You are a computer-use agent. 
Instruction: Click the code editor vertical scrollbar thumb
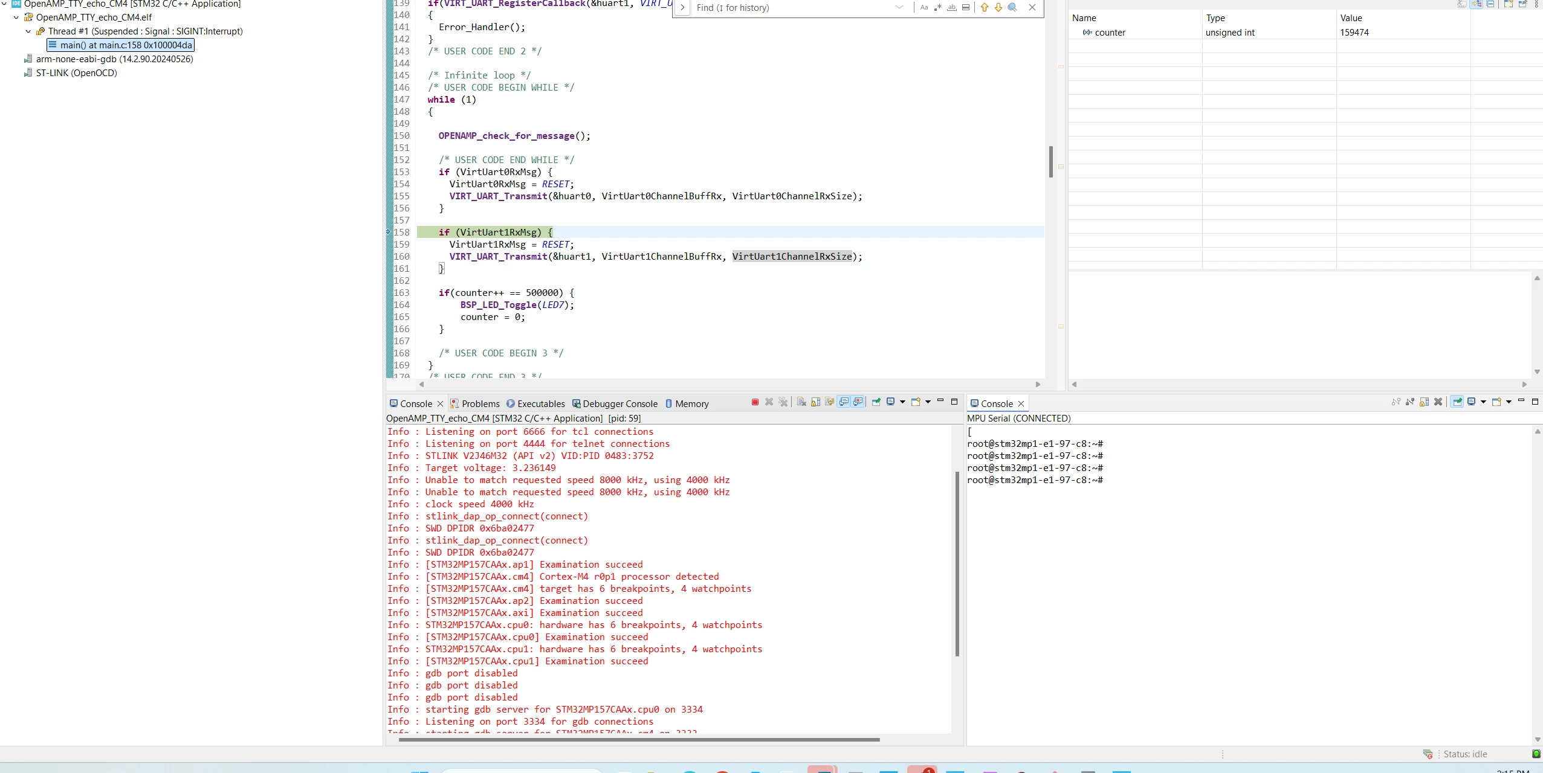(1051, 162)
